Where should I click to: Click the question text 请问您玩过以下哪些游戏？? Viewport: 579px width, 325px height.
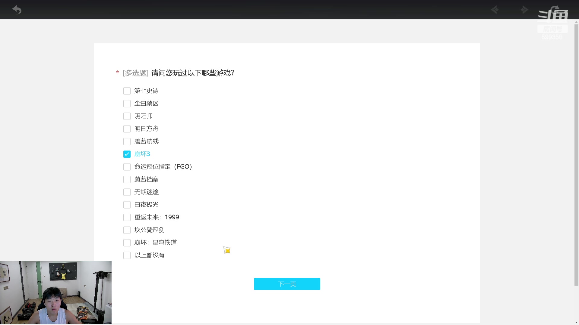tap(193, 73)
